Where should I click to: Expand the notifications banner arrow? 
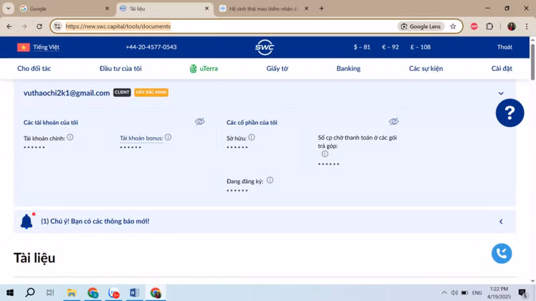click(500, 221)
